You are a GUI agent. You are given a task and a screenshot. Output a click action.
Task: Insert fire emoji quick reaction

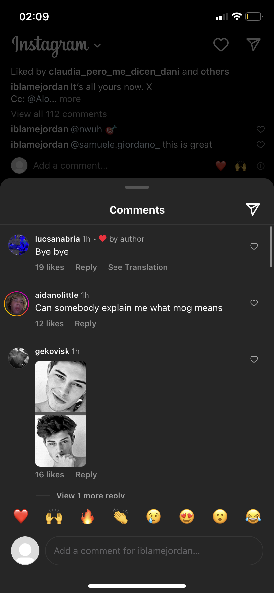point(87,516)
